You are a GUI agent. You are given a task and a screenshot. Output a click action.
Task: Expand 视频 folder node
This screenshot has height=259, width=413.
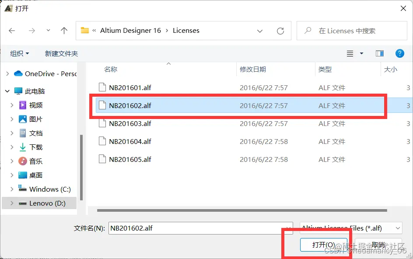(12, 105)
